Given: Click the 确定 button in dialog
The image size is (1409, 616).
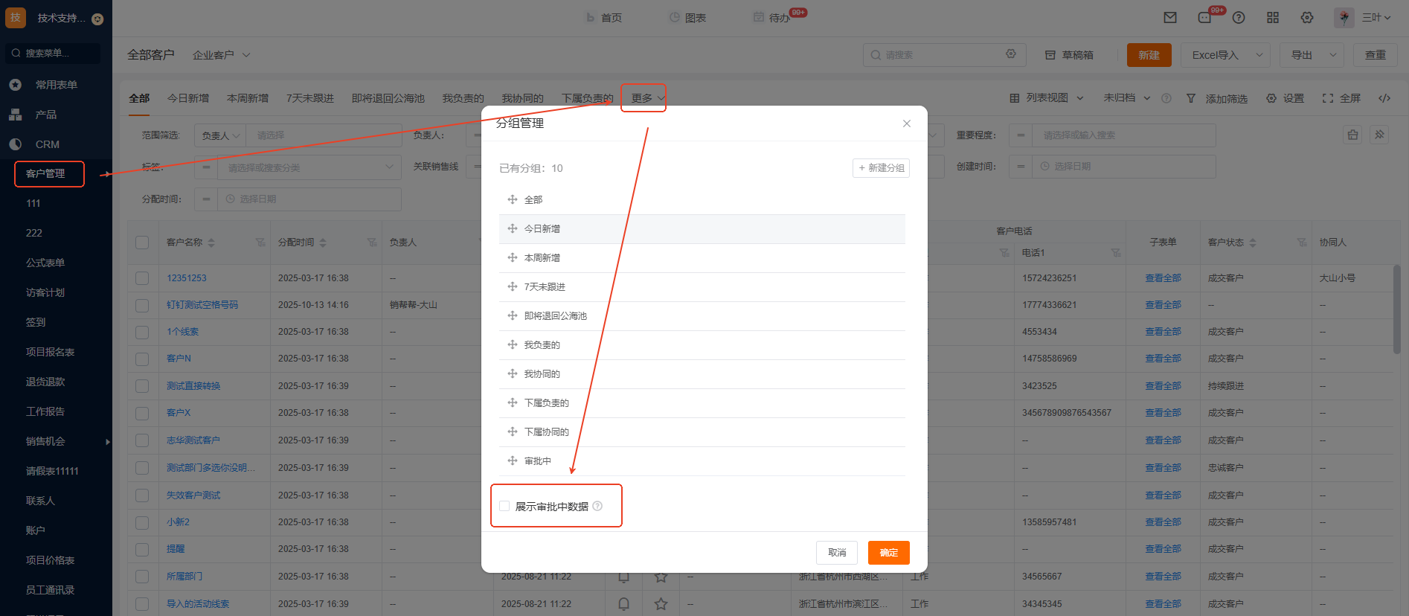Looking at the screenshot, I should click(x=888, y=553).
